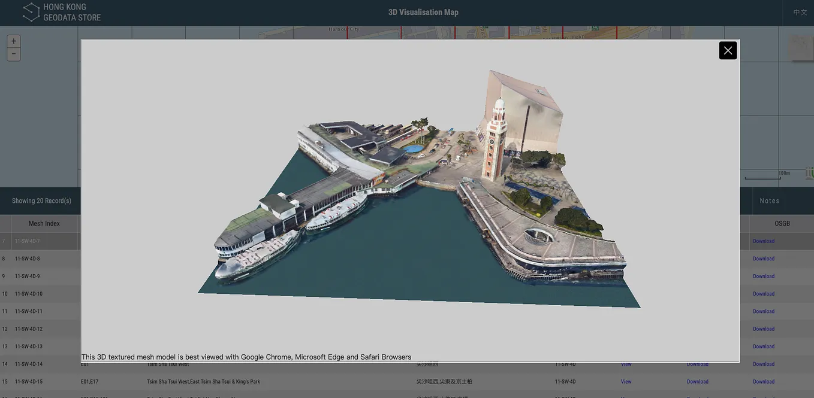The height and width of the screenshot is (398, 814).
Task: Download OSGB for mesh 11-SW-4D-7
Action: (x=764, y=241)
